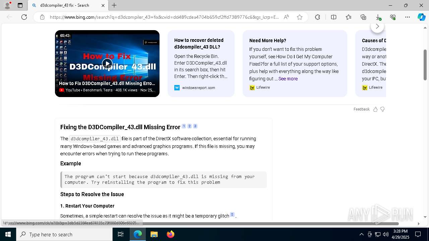This screenshot has width=429, height=241.
Task: Open citation 2 beside Fixing heading
Action: click(x=189, y=126)
